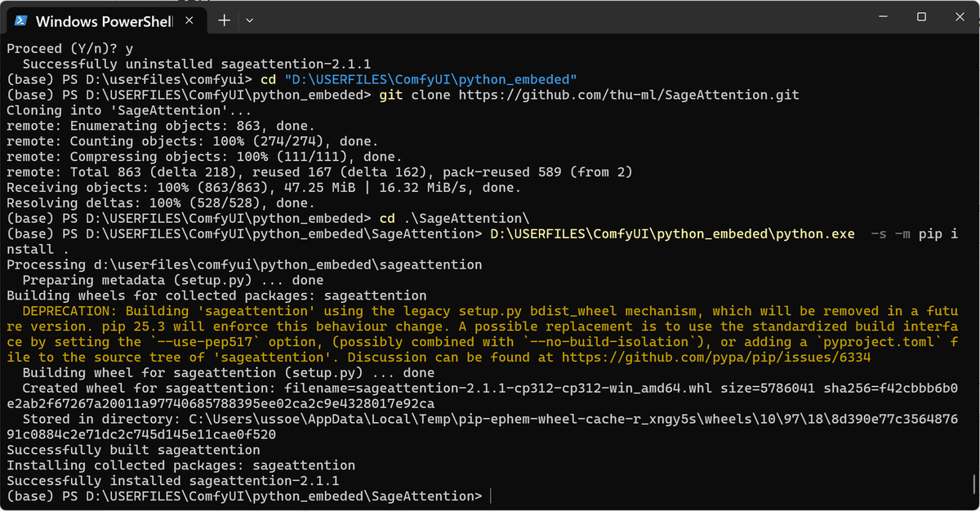Screen dimensions: 980x511
Task: Open the tab list dropdown chevron
Action: [x=247, y=20]
